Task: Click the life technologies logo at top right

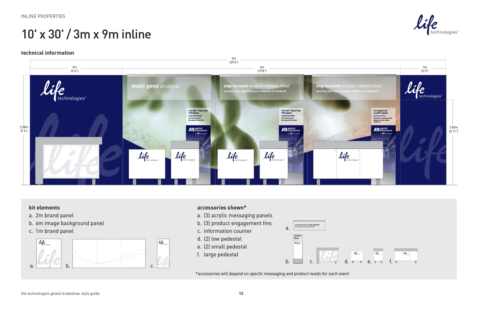Action: click(x=436, y=25)
